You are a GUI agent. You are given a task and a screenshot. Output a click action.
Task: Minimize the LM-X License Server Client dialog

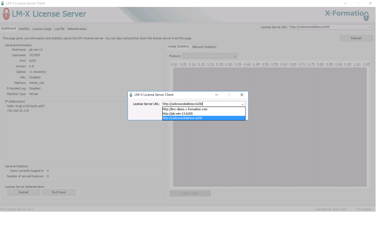coord(216,95)
